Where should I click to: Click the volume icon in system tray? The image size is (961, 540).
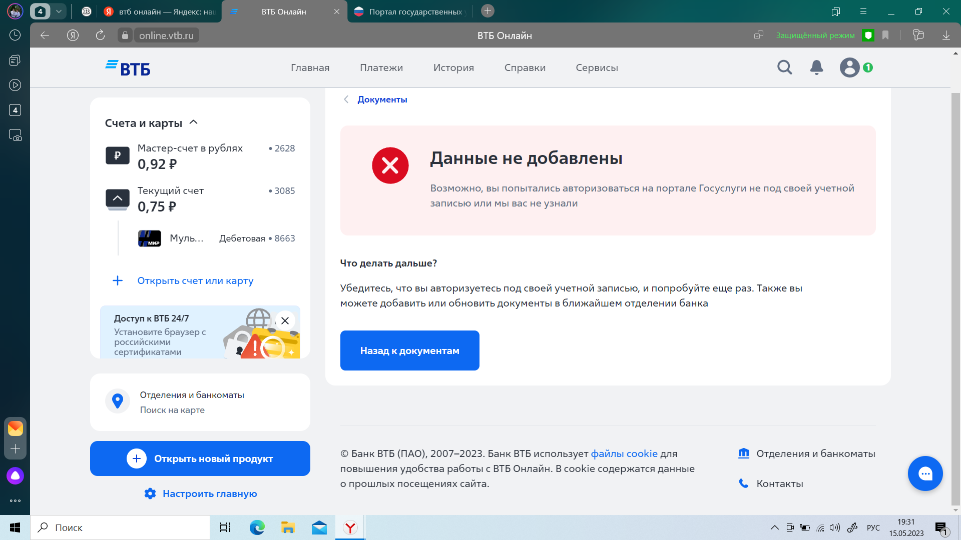click(834, 527)
